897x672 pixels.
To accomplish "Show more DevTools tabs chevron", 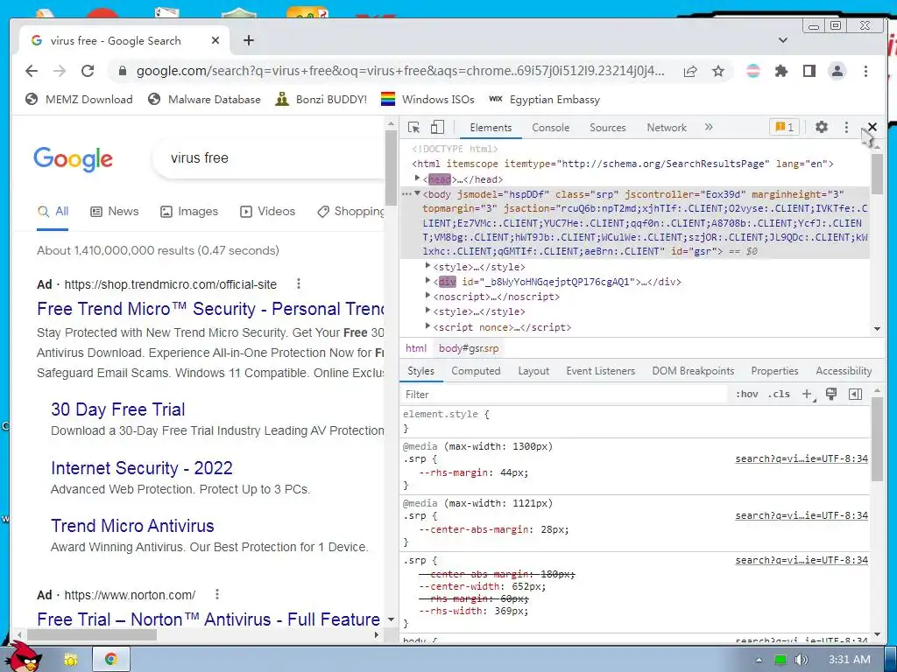I will point(709,127).
